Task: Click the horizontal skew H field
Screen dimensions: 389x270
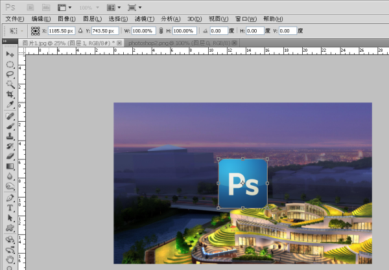Action: tap(255, 31)
